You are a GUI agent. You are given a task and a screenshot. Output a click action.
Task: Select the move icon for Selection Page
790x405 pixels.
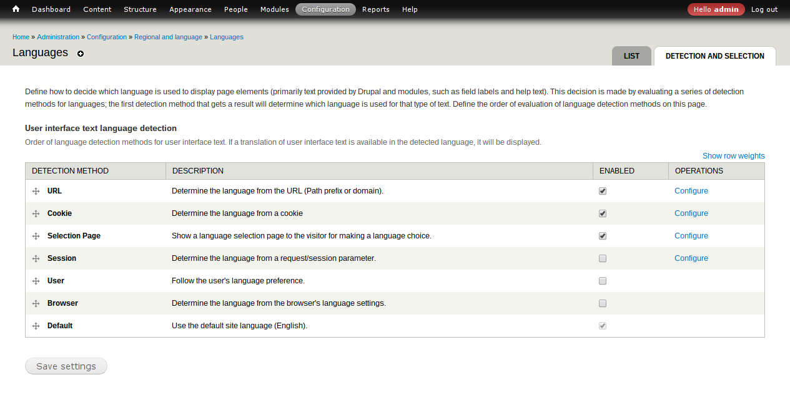pyautogui.click(x=36, y=236)
